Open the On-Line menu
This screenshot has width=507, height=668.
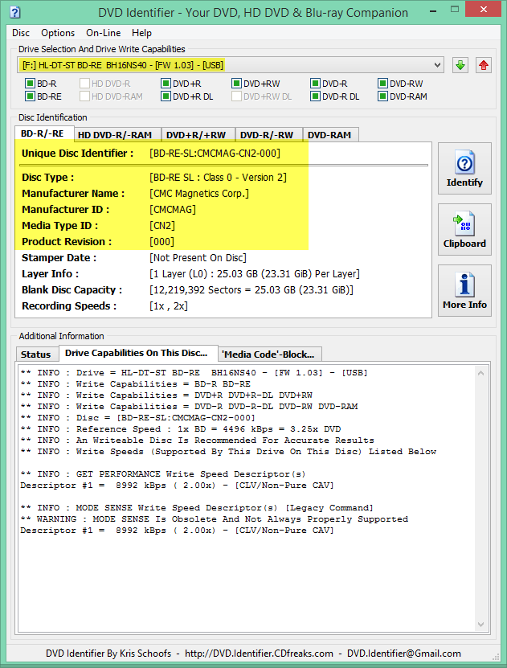(x=104, y=33)
